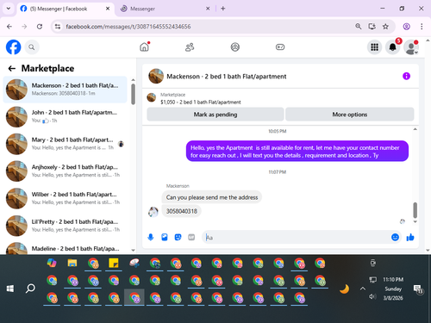The height and width of the screenshot is (323, 431).
Task: Open File Explorer from the taskbar
Action: (72, 263)
